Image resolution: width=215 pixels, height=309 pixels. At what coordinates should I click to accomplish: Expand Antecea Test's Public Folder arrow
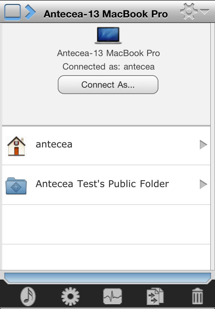point(203,184)
